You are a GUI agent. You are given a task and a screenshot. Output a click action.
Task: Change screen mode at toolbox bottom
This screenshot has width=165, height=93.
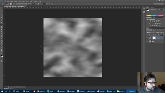2,61
